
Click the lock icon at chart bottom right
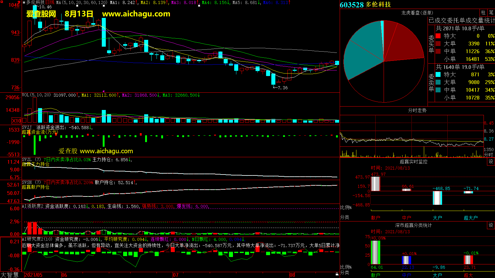pyautogui.click(x=337, y=274)
